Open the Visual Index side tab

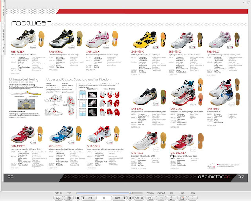(x=3, y=11)
